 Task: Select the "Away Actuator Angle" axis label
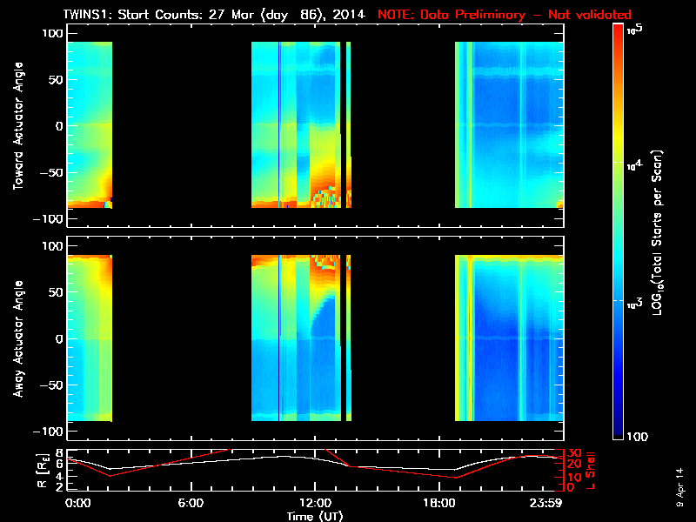click(16, 339)
